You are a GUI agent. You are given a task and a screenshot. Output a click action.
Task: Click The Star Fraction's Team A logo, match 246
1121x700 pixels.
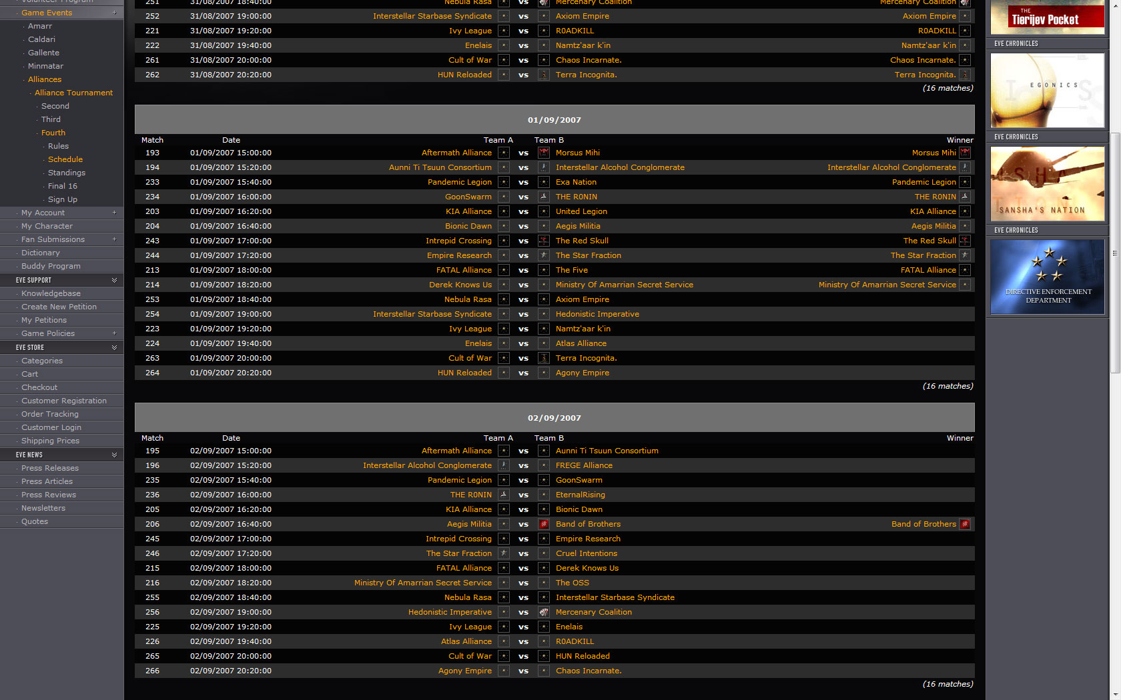504,553
